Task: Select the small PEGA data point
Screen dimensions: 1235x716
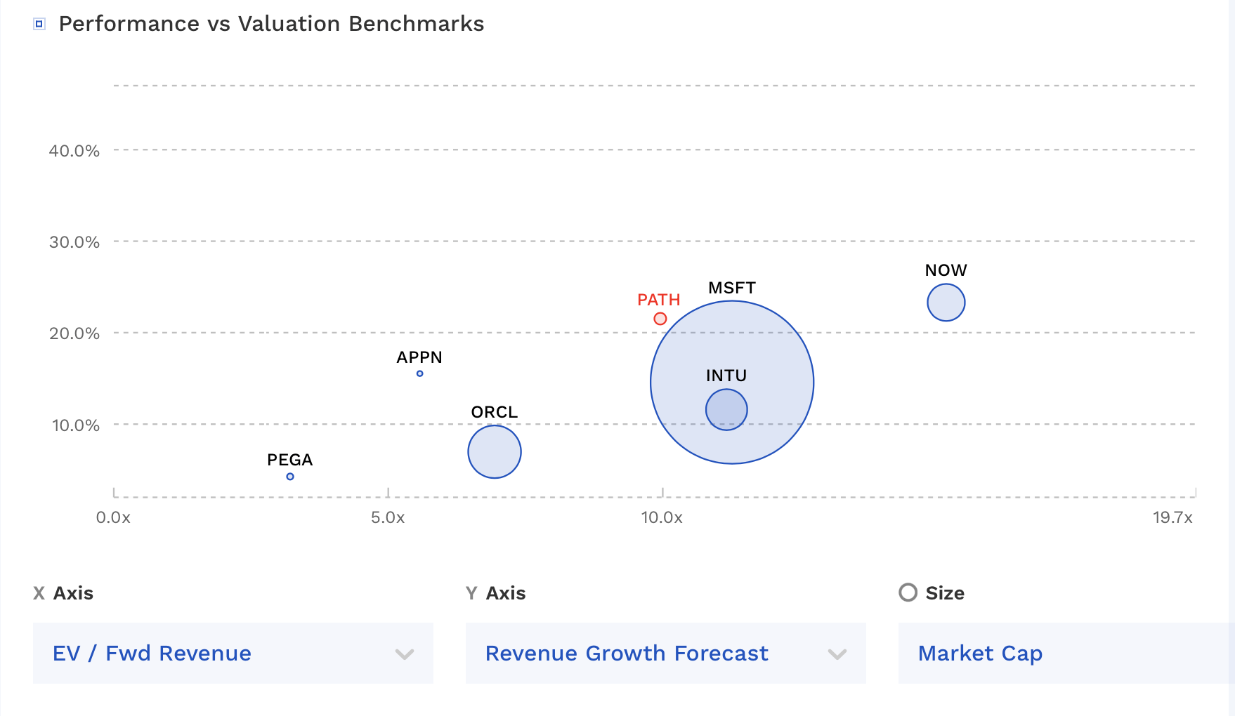Action: click(x=290, y=477)
